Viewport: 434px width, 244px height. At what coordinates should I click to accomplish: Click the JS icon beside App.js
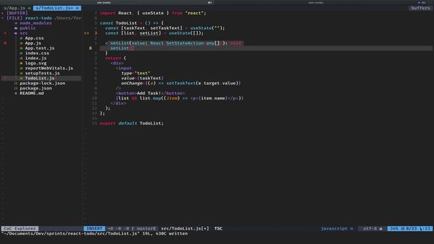click(x=21, y=43)
